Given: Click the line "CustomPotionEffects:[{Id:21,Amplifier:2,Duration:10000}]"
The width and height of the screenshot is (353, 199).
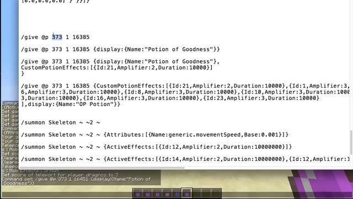Looking at the screenshot, I should coord(117,67).
